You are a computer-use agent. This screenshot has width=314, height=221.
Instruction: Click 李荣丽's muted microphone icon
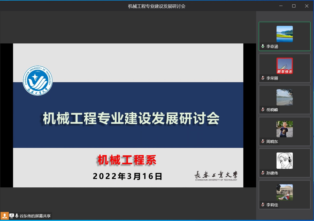(263, 78)
